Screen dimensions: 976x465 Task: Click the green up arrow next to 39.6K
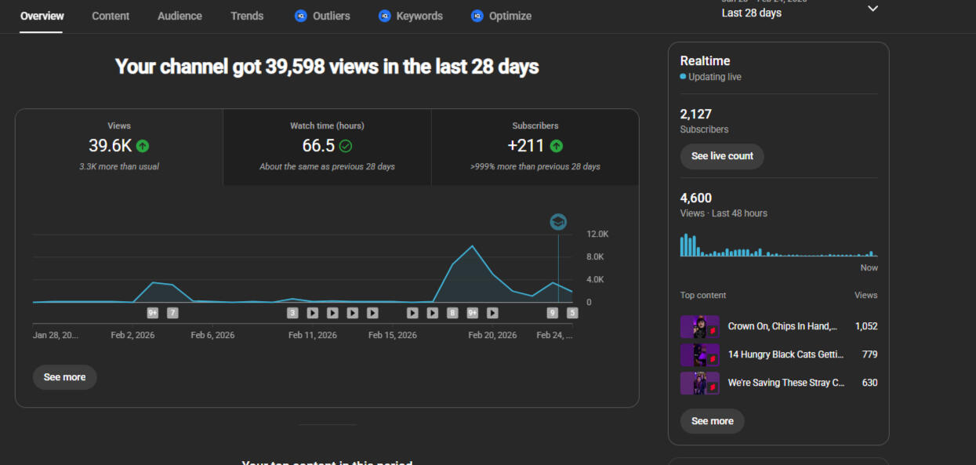click(142, 146)
